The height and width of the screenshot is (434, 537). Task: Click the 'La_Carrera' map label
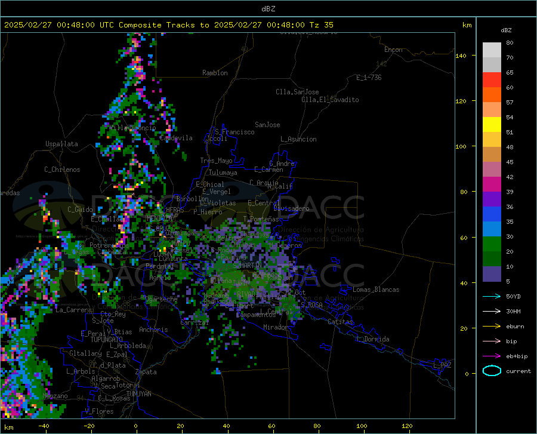[73, 310]
